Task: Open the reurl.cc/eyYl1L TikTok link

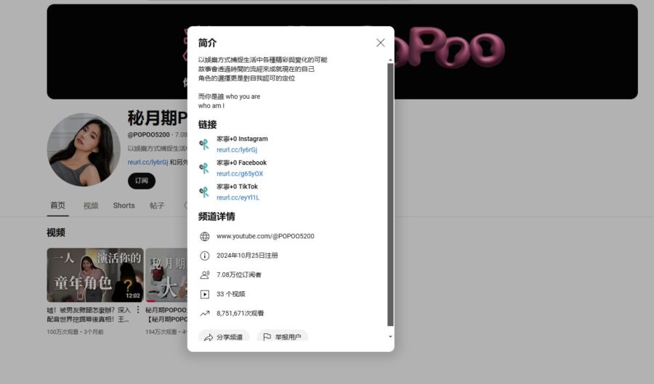Action: 238,197
